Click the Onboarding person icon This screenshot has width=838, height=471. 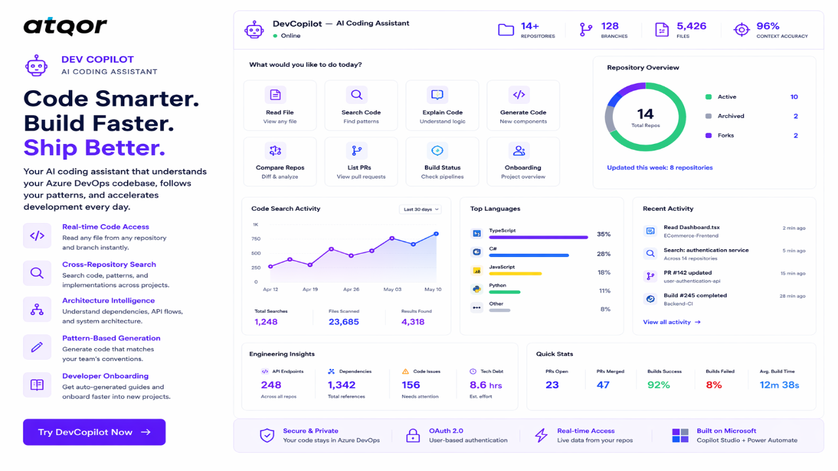(x=519, y=151)
